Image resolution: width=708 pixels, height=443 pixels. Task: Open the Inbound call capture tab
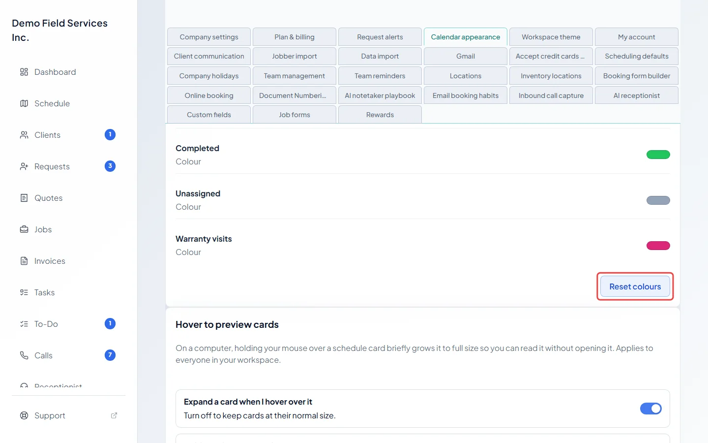[551, 95]
